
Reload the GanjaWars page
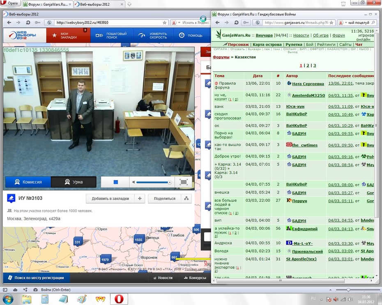pyautogui.click(x=236, y=23)
